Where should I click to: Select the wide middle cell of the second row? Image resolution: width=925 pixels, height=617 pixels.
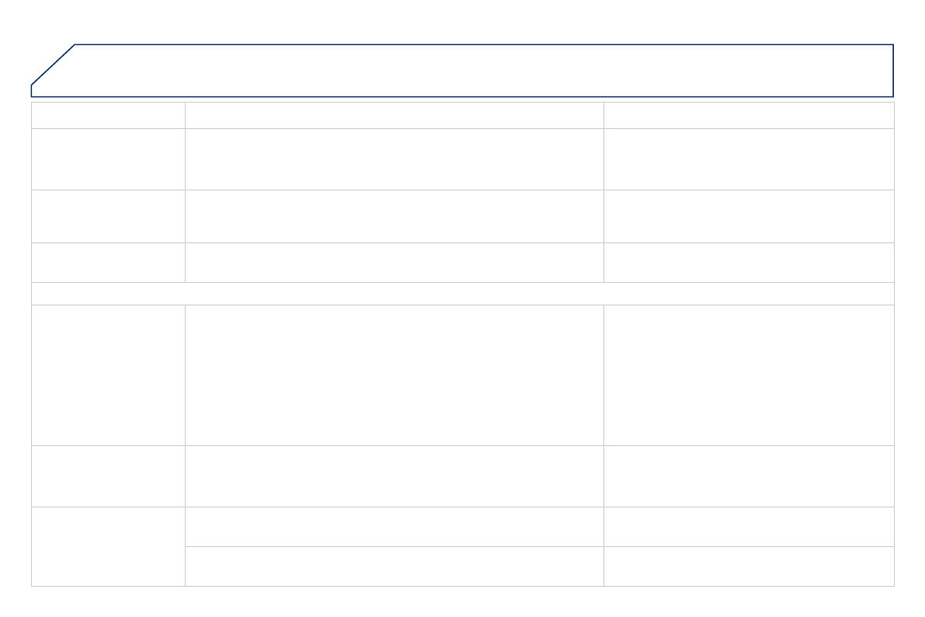click(x=394, y=159)
